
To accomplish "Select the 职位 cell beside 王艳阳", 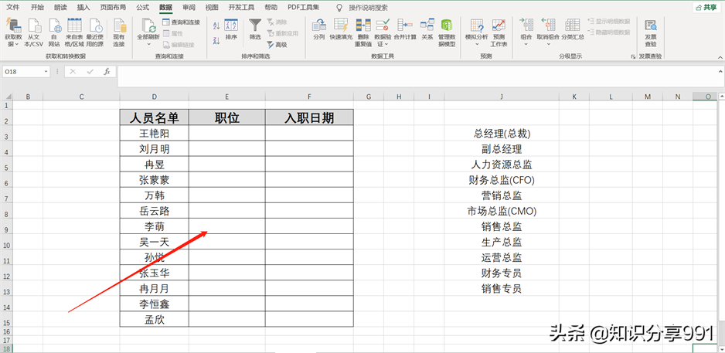I will 226,133.
